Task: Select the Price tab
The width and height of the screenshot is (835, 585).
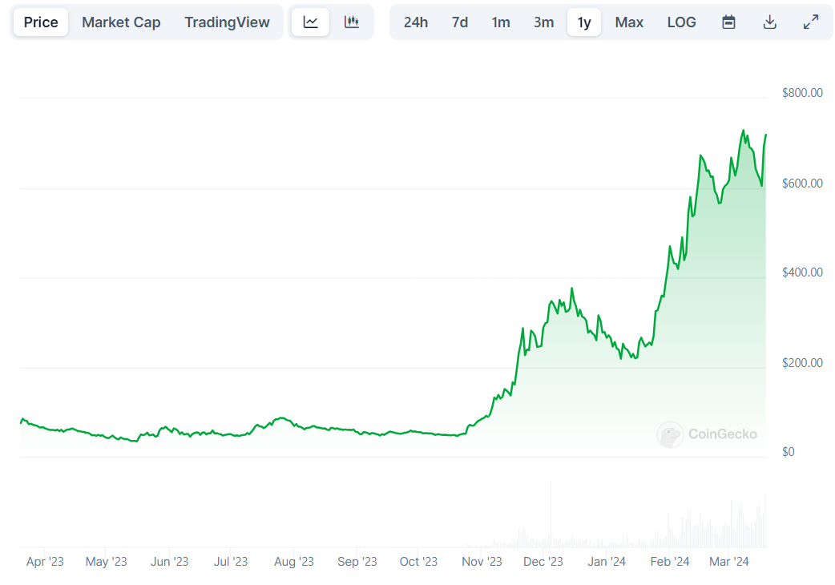Action: 41,22
